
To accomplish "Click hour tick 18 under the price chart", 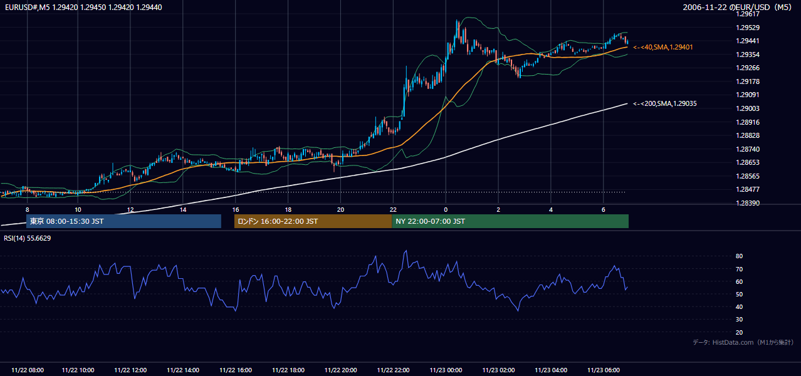I will [288, 209].
